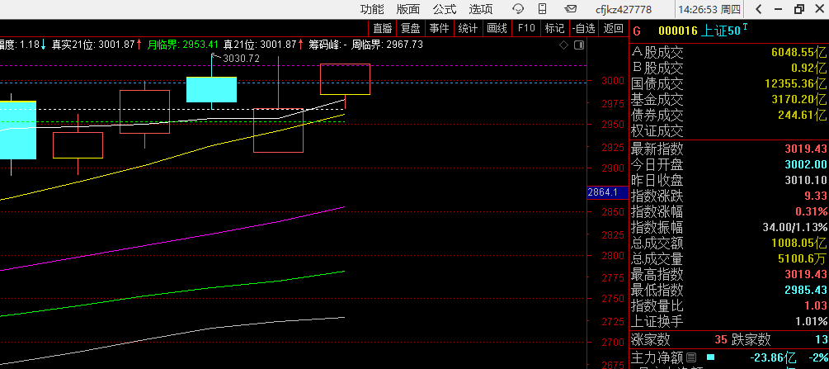Open the 事件 toolbar button

pyautogui.click(x=440, y=29)
